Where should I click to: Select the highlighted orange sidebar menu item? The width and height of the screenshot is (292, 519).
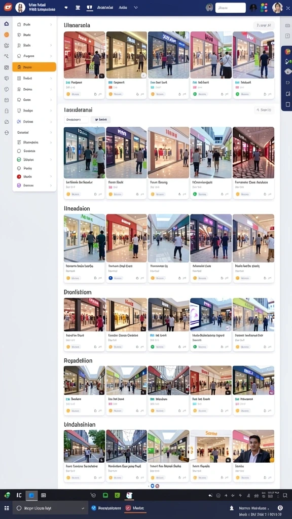click(x=34, y=67)
